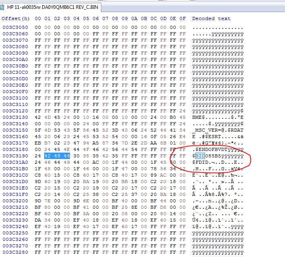Select offset 003C3280 row label
The width and height of the screenshot is (285, 257).
15,252
